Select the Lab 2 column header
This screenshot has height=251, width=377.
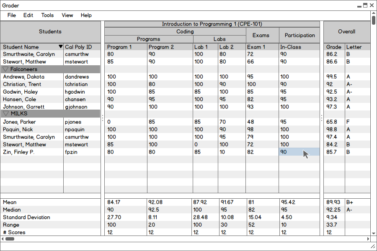(232, 47)
